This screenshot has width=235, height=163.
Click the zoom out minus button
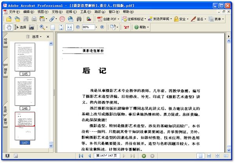point(78,27)
